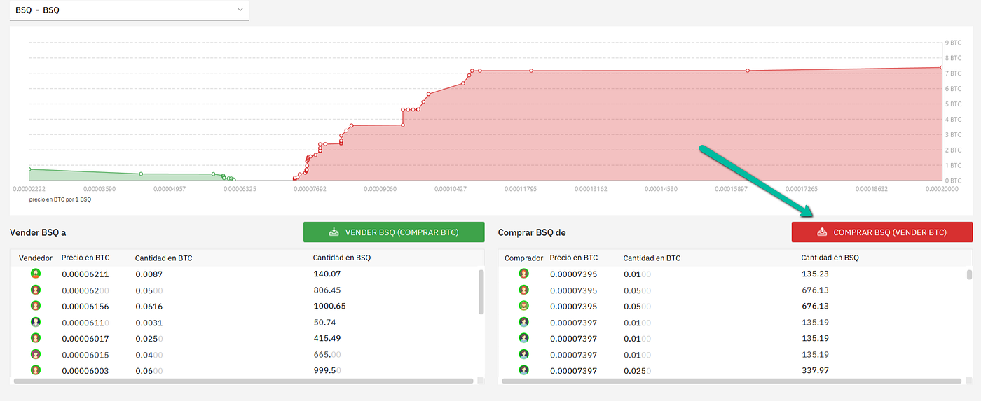Sort by Cantidad en BSQ in Vender BSQ table

coord(342,258)
